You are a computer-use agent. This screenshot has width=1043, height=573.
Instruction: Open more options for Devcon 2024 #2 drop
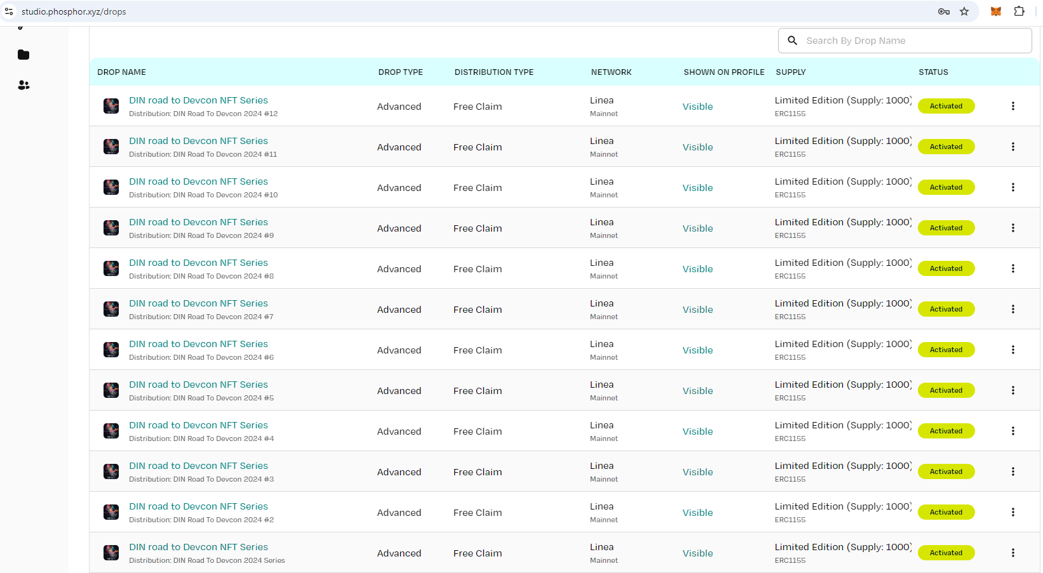[1013, 512]
